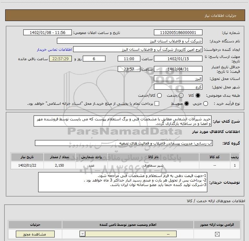The height and width of the screenshot is (241, 249).
Task: Open the اعلام وضعیت مجوز dropdown
Action: (128, 234)
